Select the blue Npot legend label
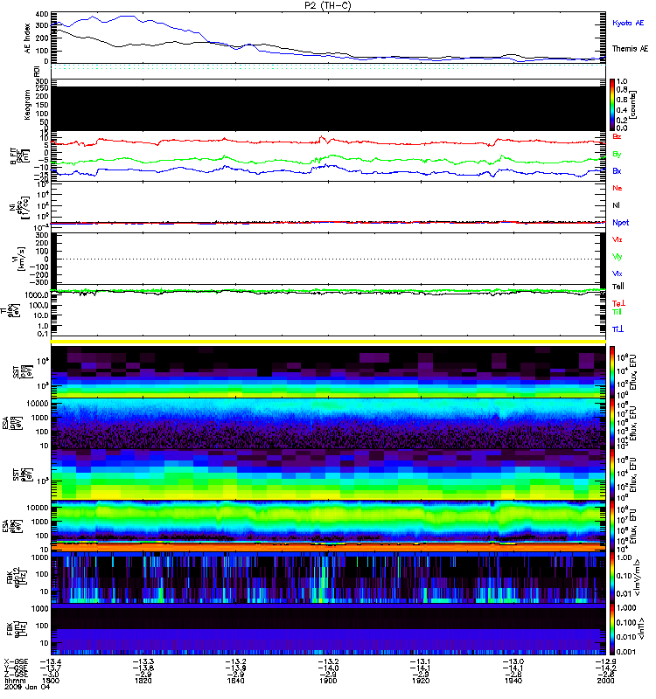The height and width of the screenshot is (699, 656). click(621, 223)
